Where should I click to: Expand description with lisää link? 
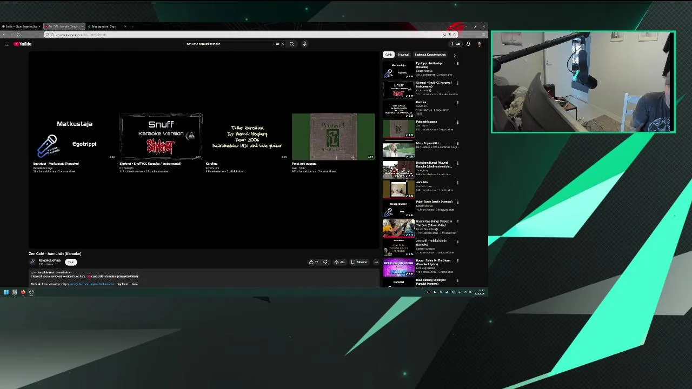(135, 284)
